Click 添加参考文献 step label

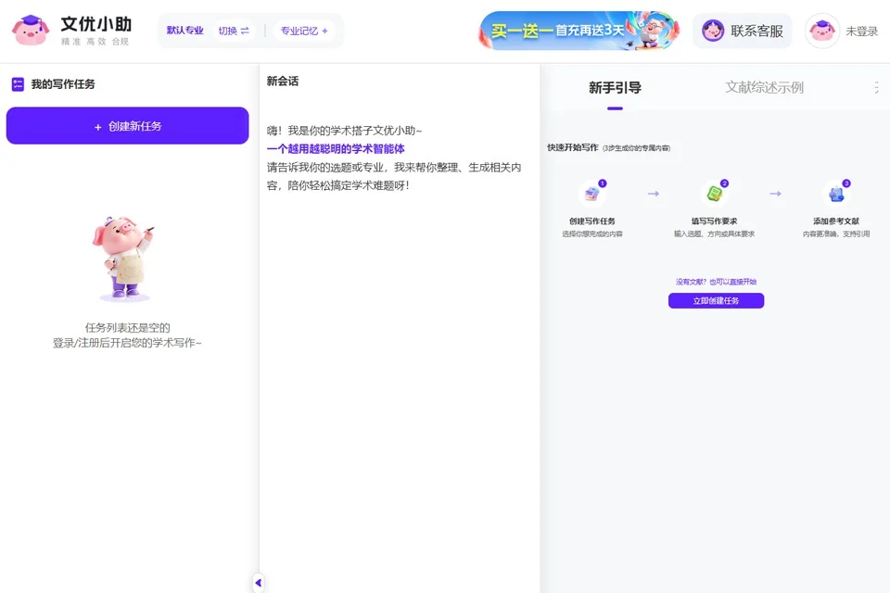836,221
